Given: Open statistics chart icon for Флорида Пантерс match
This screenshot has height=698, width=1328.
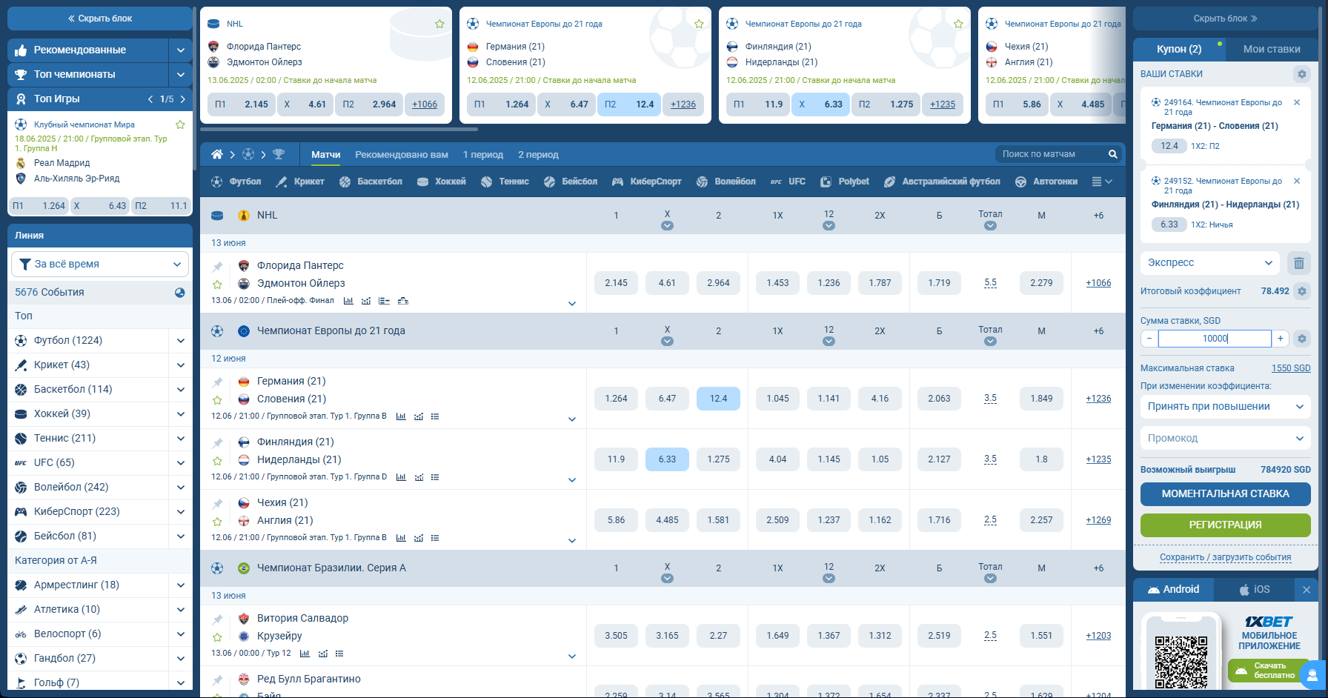Looking at the screenshot, I should pyautogui.click(x=348, y=301).
